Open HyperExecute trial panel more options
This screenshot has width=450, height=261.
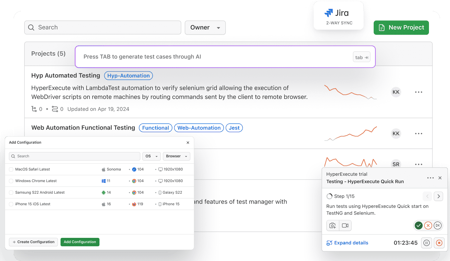click(430, 178)
